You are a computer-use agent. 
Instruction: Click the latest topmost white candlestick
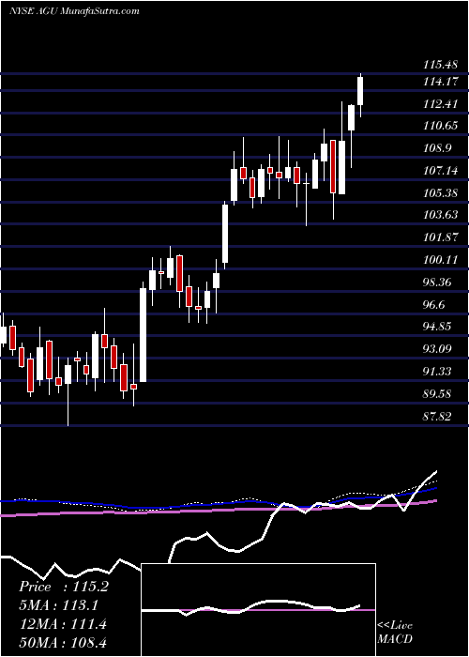coord(360,91)
